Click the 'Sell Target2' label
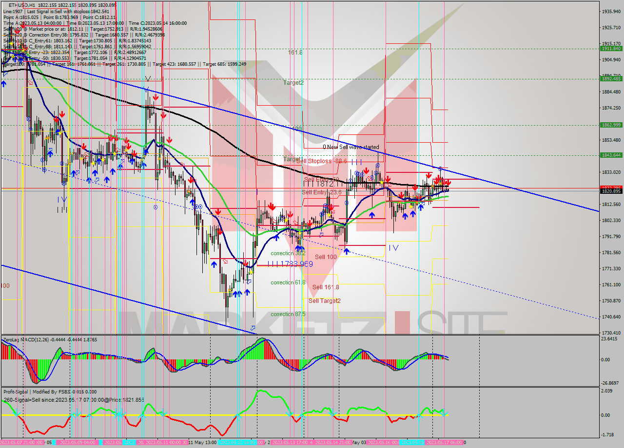This screenshot has width=624, height=448. (x=324, y=301)
